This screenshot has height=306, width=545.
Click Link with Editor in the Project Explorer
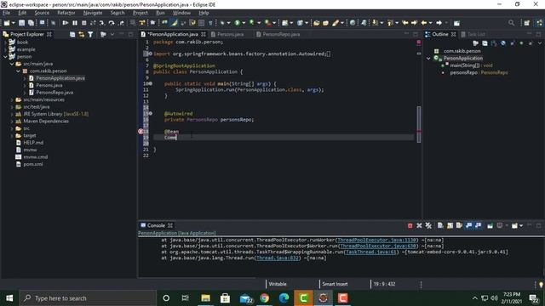point(82,34)
